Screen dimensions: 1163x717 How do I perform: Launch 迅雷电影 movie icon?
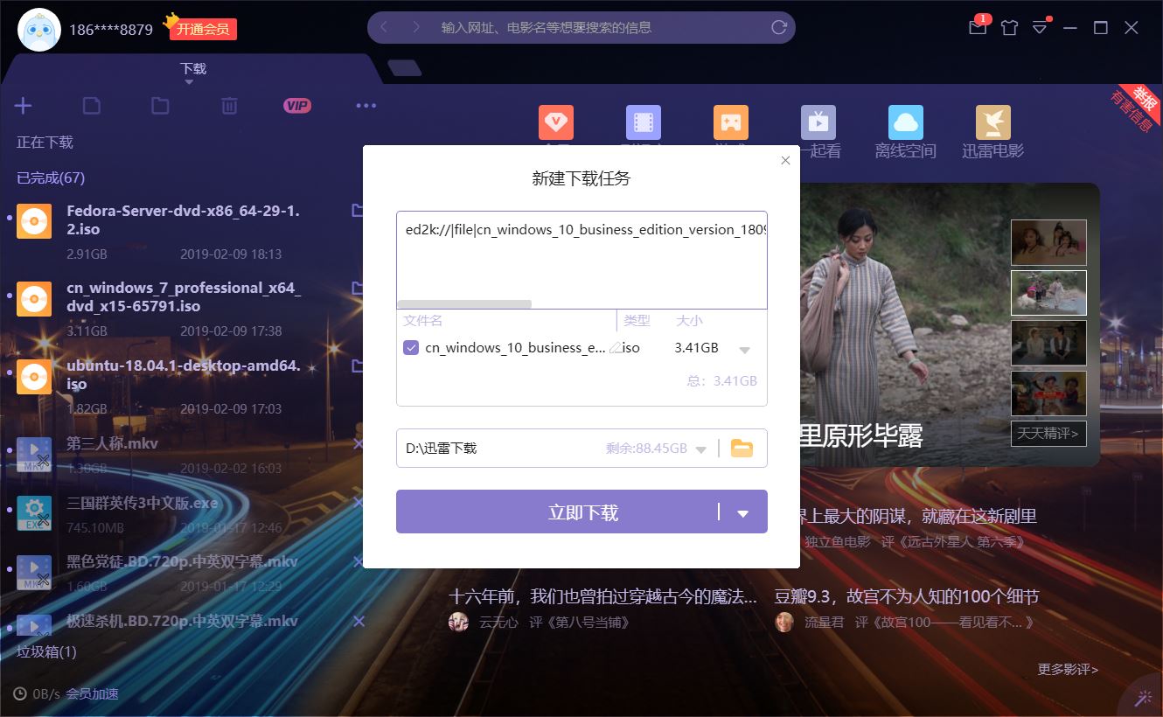(x=992, y=122)
